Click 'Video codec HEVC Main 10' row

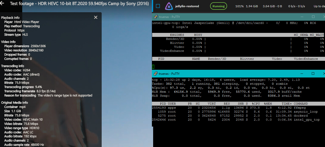pos(23,120)
